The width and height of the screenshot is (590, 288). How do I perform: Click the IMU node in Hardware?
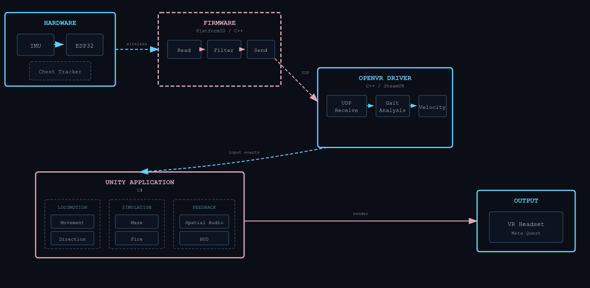click(36, 45)
